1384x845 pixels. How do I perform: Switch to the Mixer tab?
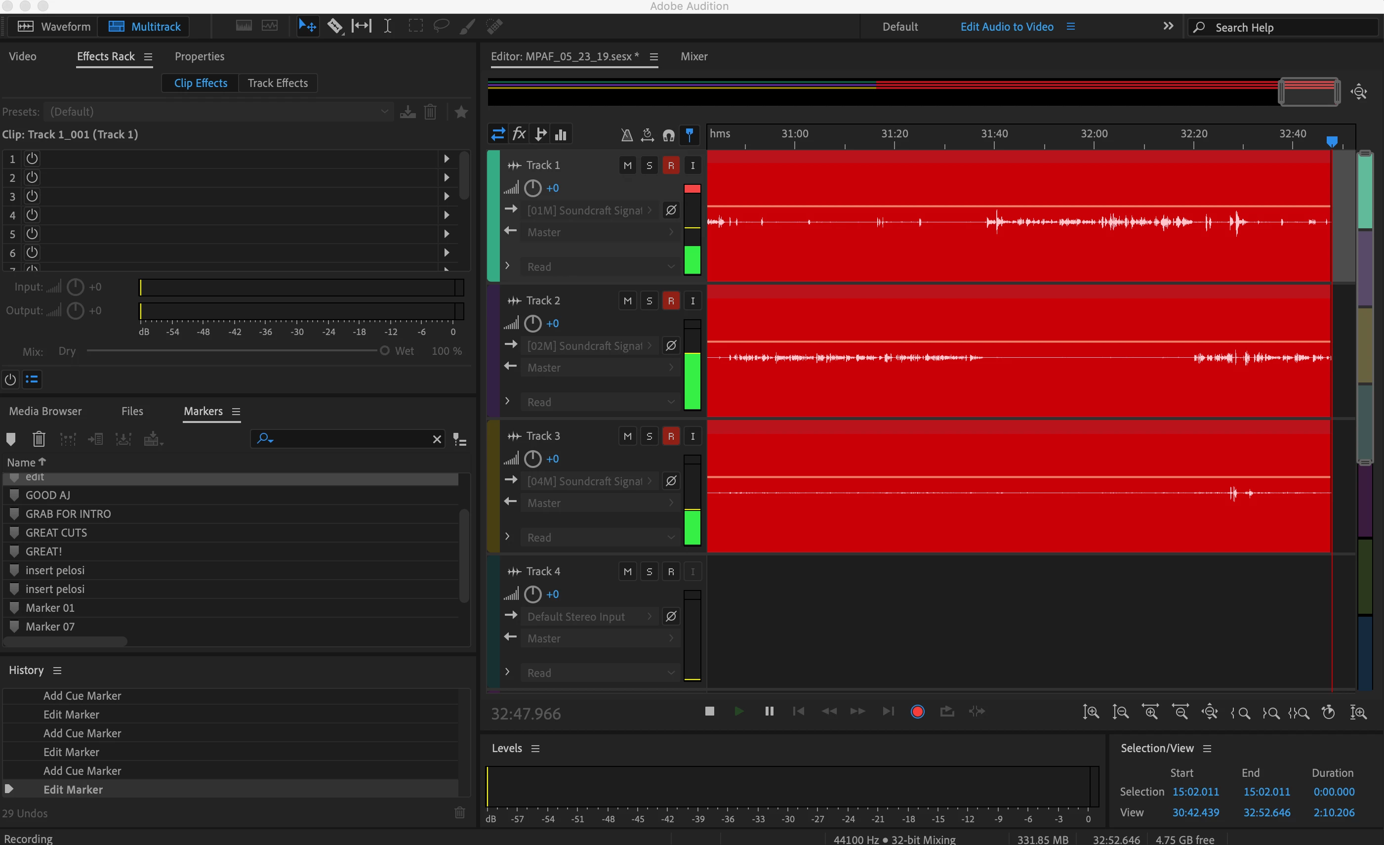coord(693,56)
